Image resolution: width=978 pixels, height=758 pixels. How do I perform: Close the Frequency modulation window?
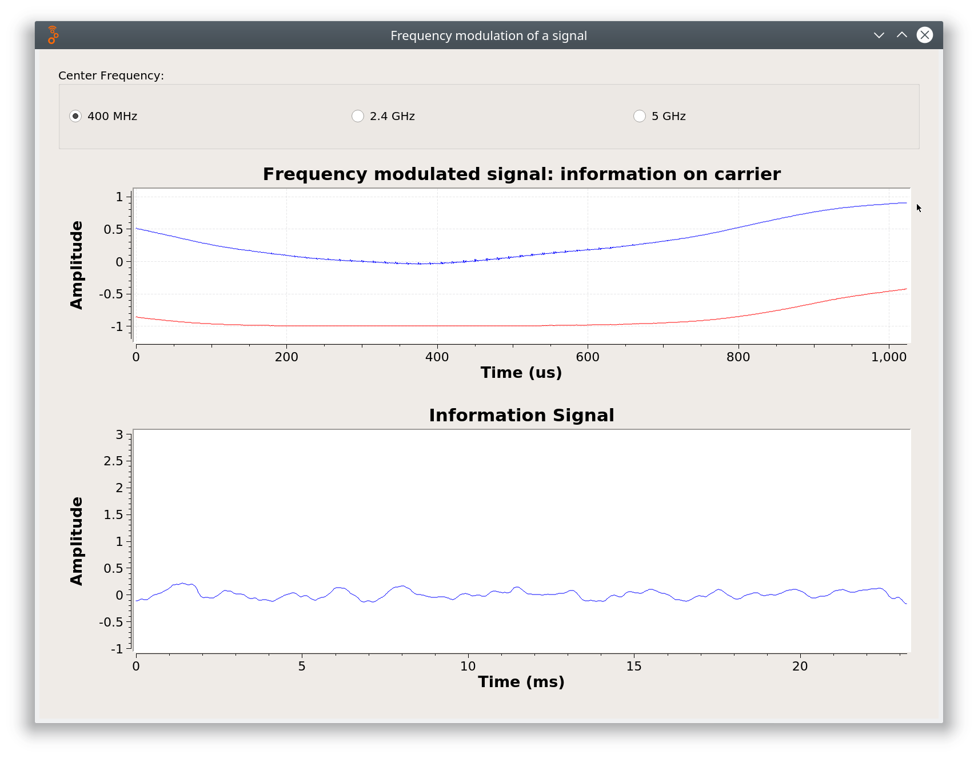[x=924, y=35]
